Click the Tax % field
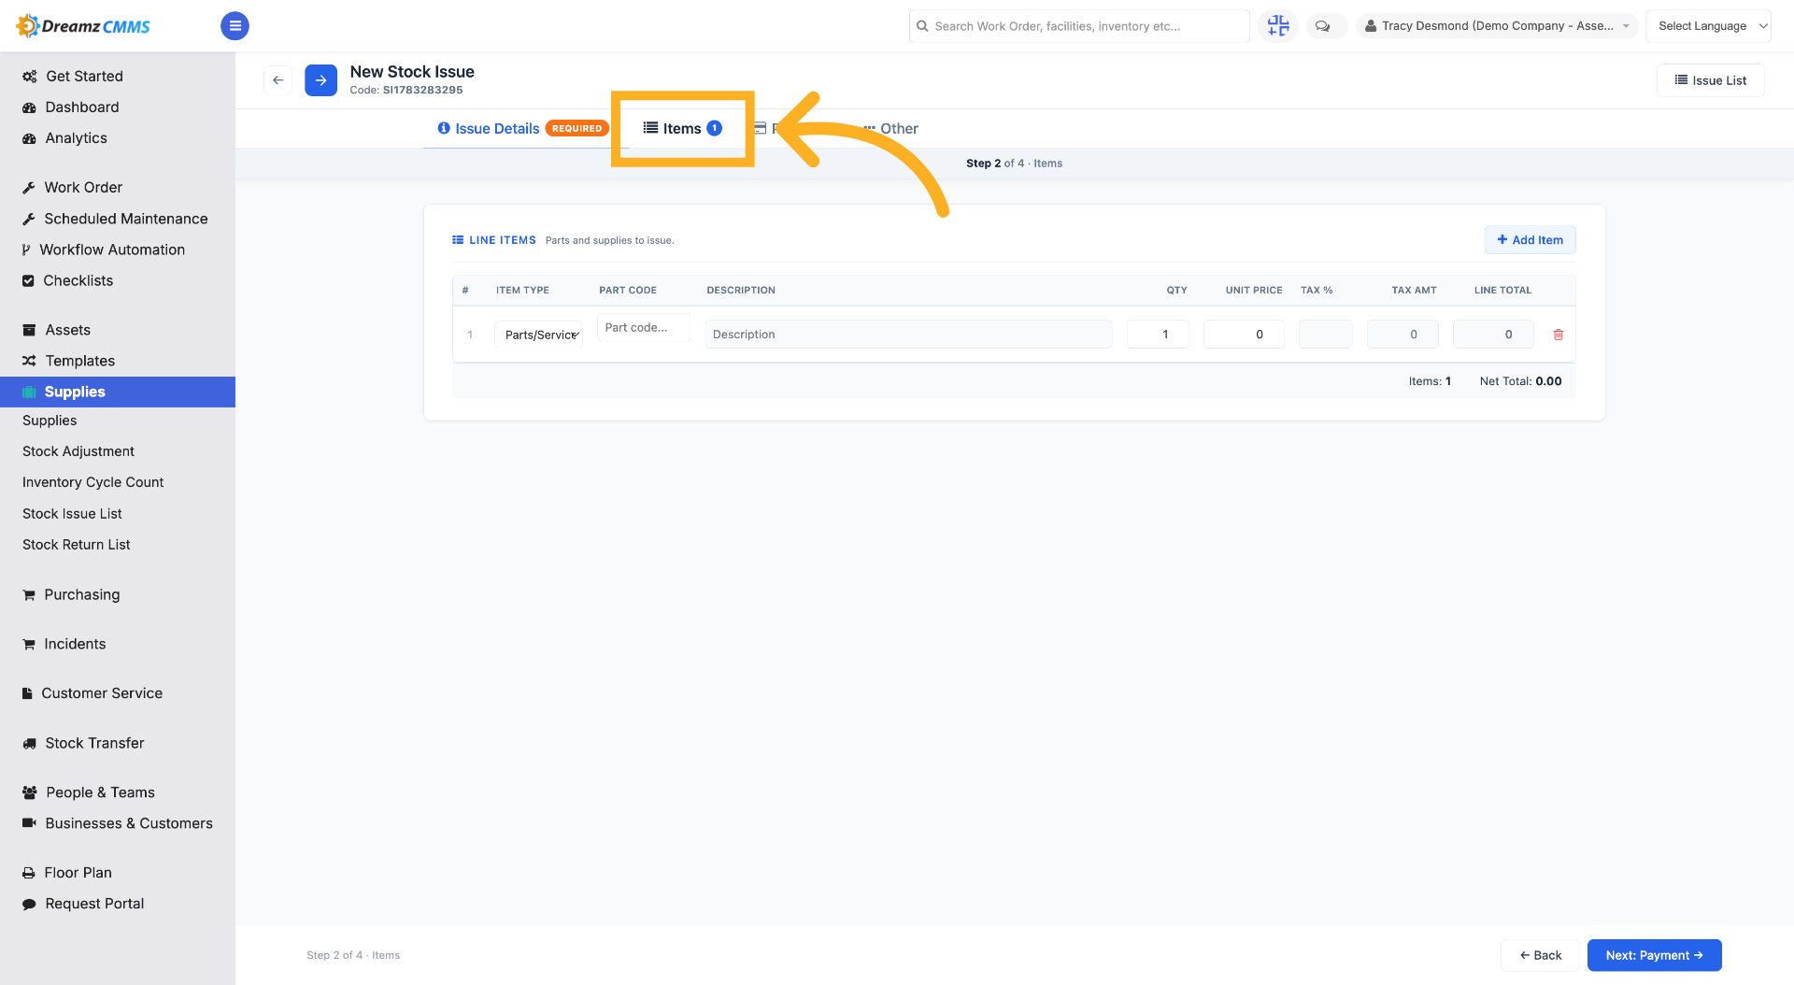The image size is (1794, 985). pos(1325,335)
